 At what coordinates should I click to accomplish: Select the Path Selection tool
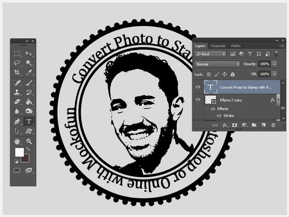[x=17, y=131]
